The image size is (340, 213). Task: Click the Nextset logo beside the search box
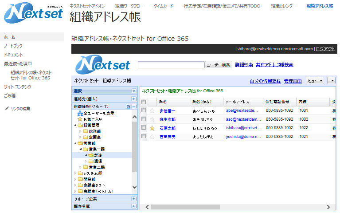click(x=102, y=64)
